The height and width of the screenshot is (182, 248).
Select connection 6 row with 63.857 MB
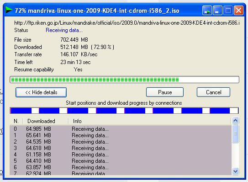point(121,167)
